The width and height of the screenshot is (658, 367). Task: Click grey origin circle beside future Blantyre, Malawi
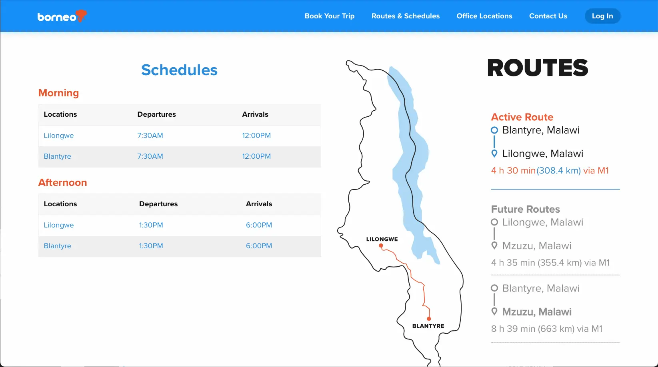(494, 288)
